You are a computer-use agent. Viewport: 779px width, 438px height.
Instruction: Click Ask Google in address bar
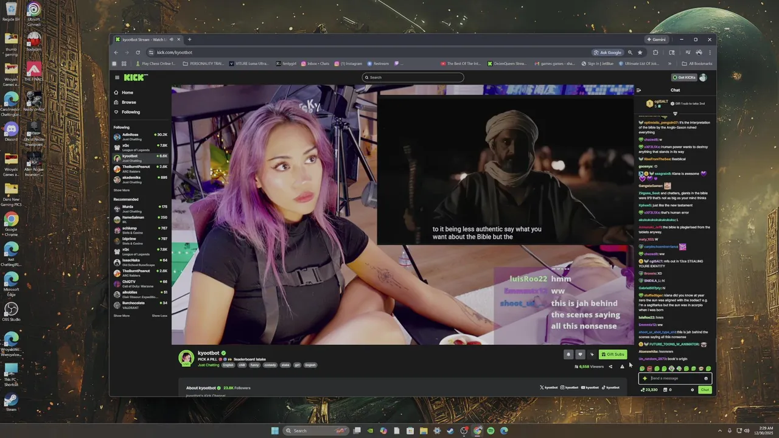click(609, 52)
